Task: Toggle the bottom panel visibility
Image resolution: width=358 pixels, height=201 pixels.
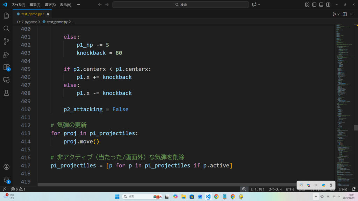Action: pos(321,5)
